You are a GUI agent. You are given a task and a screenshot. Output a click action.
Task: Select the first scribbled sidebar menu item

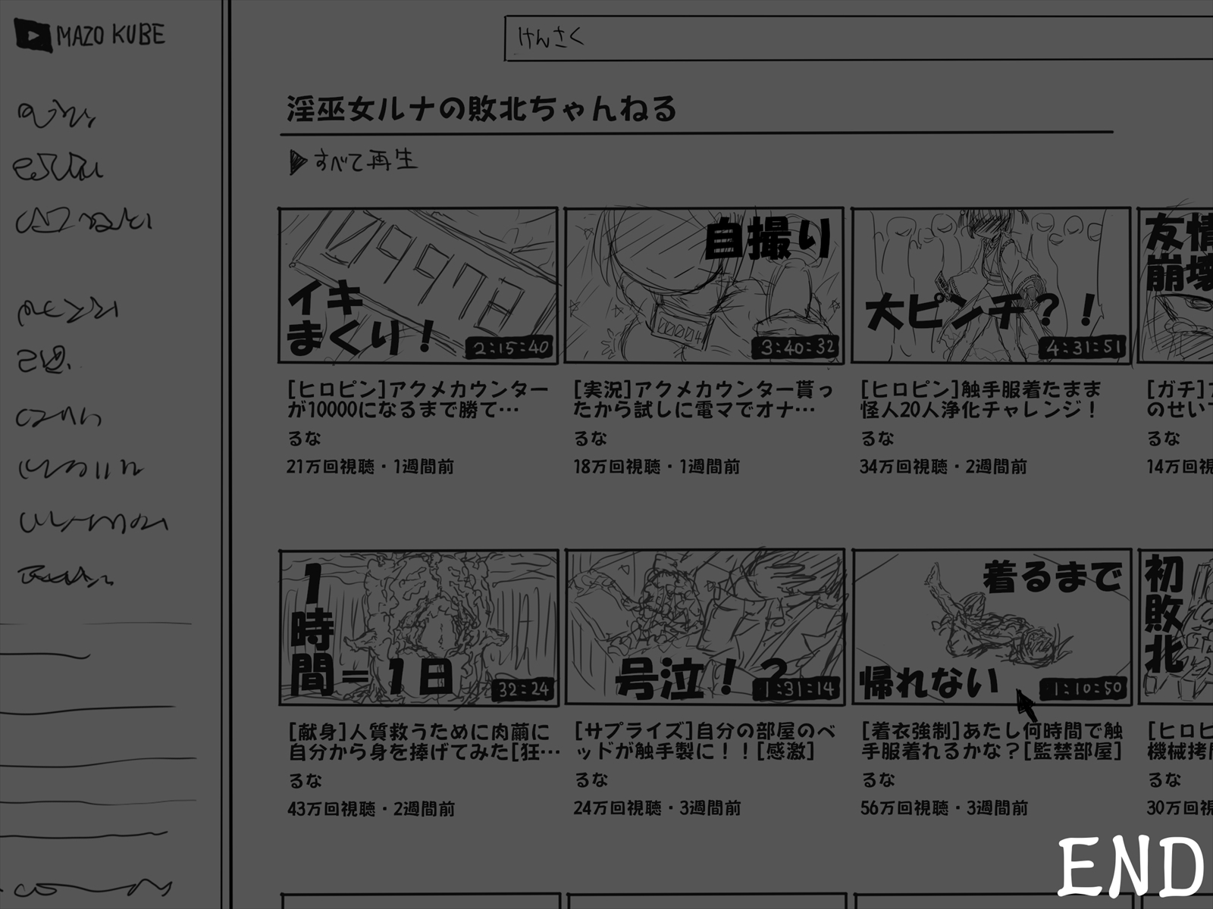[57, 114]
